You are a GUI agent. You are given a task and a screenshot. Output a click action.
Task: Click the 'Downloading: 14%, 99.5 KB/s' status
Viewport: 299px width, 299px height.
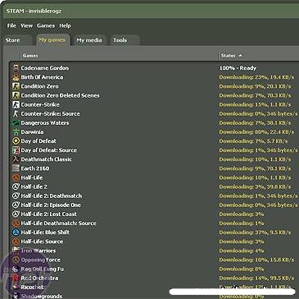coord(256,278)
